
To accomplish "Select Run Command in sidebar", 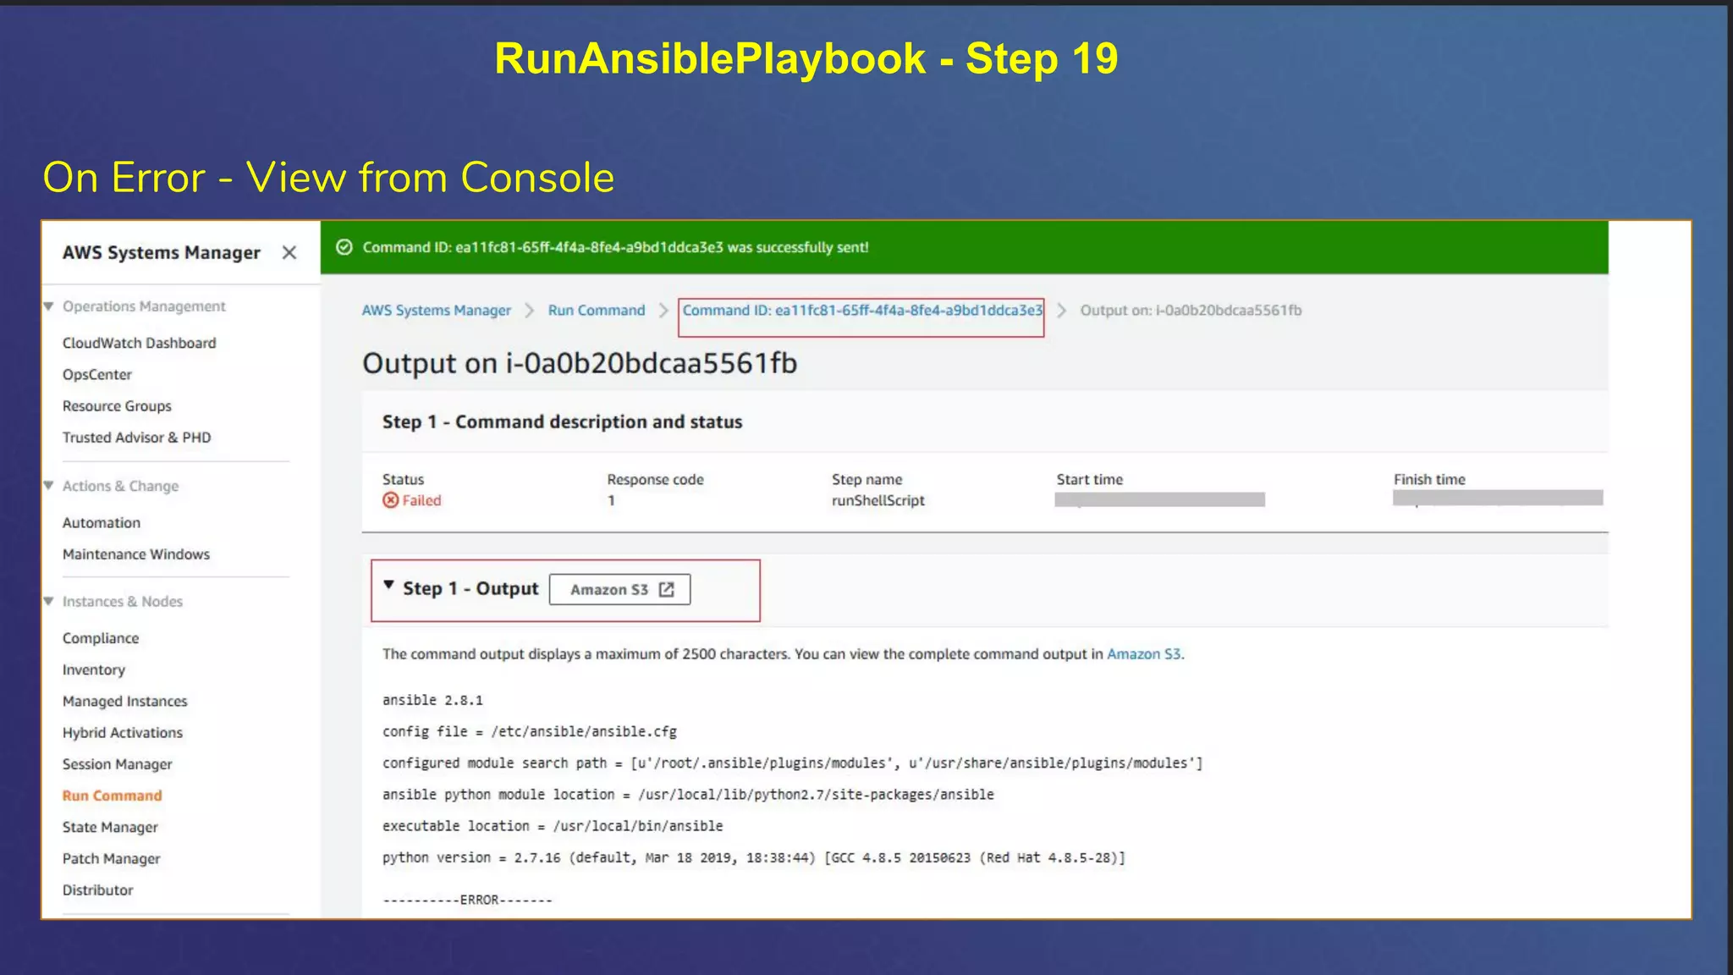I will click(x=112, y=796).
